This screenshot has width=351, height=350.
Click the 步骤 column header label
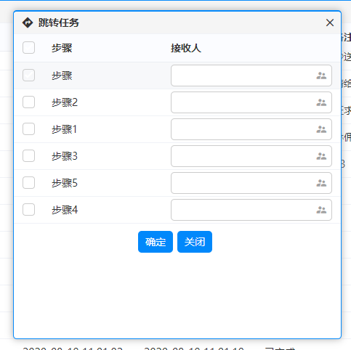62,48
